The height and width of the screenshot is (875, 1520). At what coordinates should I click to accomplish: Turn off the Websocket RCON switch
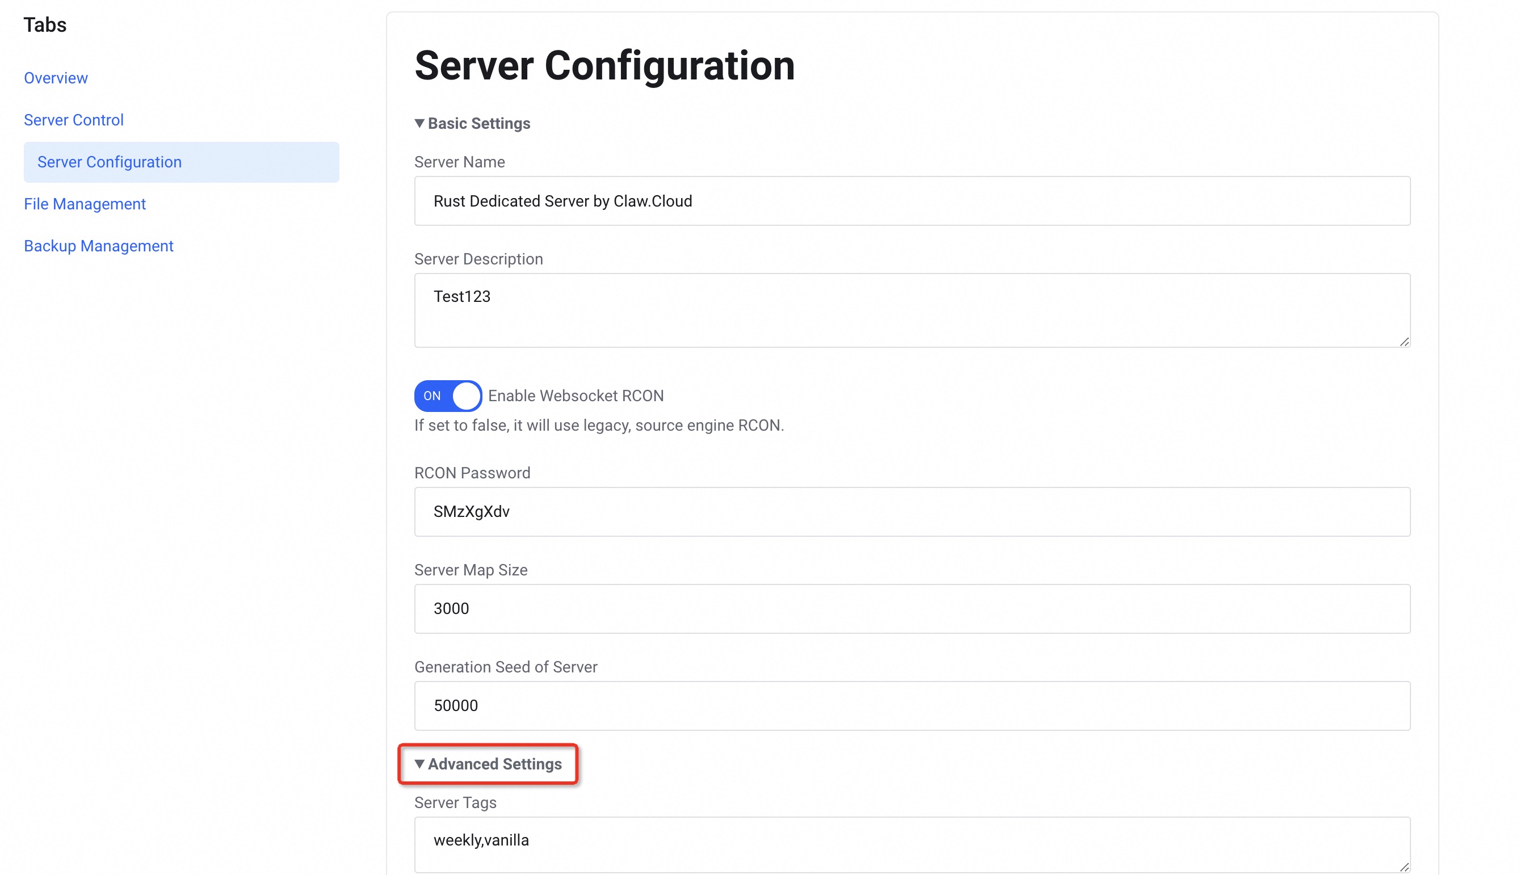point(448,396)
